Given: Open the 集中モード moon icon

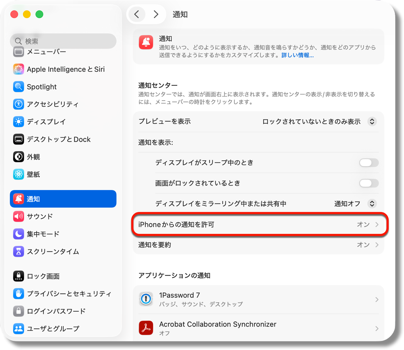Looking at the screenshot, I should [x=19, y=234].
